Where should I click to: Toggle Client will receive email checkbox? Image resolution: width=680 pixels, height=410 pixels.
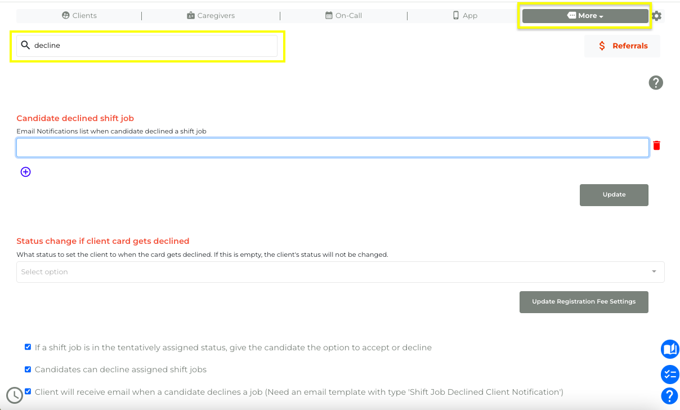coord(28,391)
